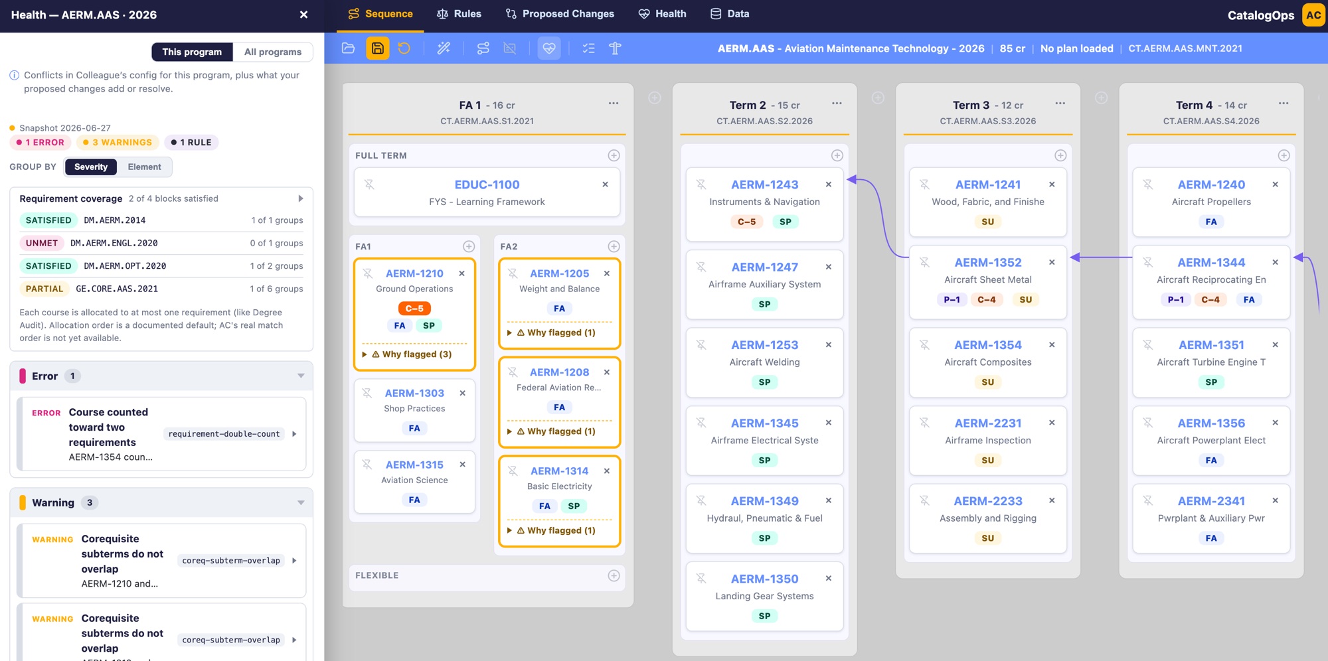1328x661 pixels.
Task: Expand the Requirement coverage arrow
Action: pos(301,198)
